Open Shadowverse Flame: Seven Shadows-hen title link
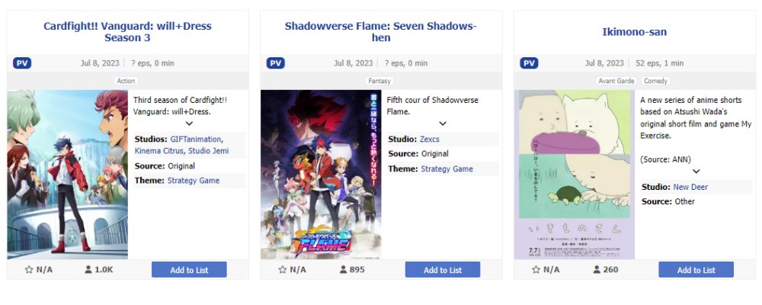This screenshot has height=305, width=762. coord(381,32)
